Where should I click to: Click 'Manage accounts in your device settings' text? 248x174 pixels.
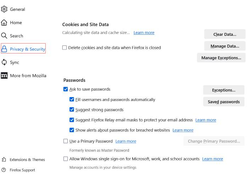[x=103, y=167]
